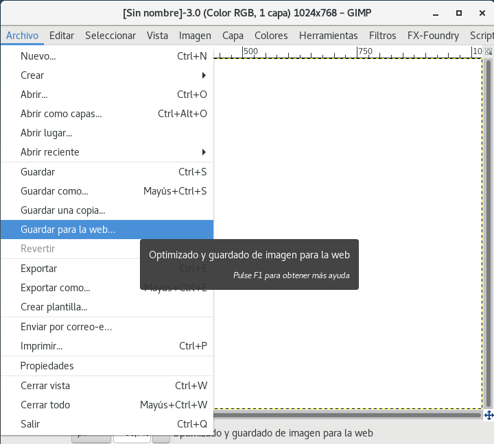Choose Guardar como from the menu
Image resolution: width=494 pixels, height=444 pixels.
[54, 191]
